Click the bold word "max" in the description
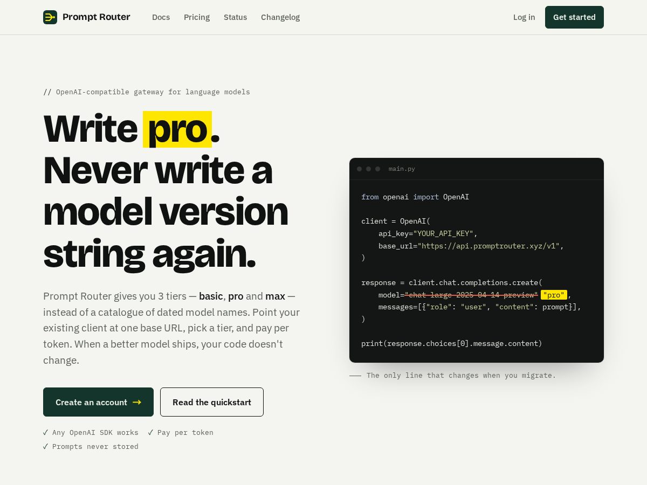Screen dimensions: 647x485 tap(275, 296)
